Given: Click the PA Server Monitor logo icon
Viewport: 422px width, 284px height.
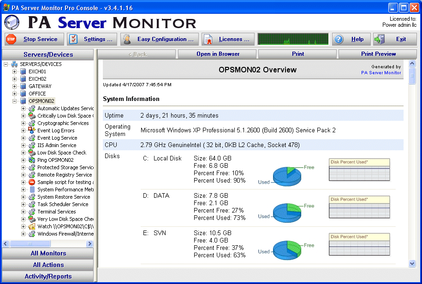Looking at the screenshot, I should [12, 22].
